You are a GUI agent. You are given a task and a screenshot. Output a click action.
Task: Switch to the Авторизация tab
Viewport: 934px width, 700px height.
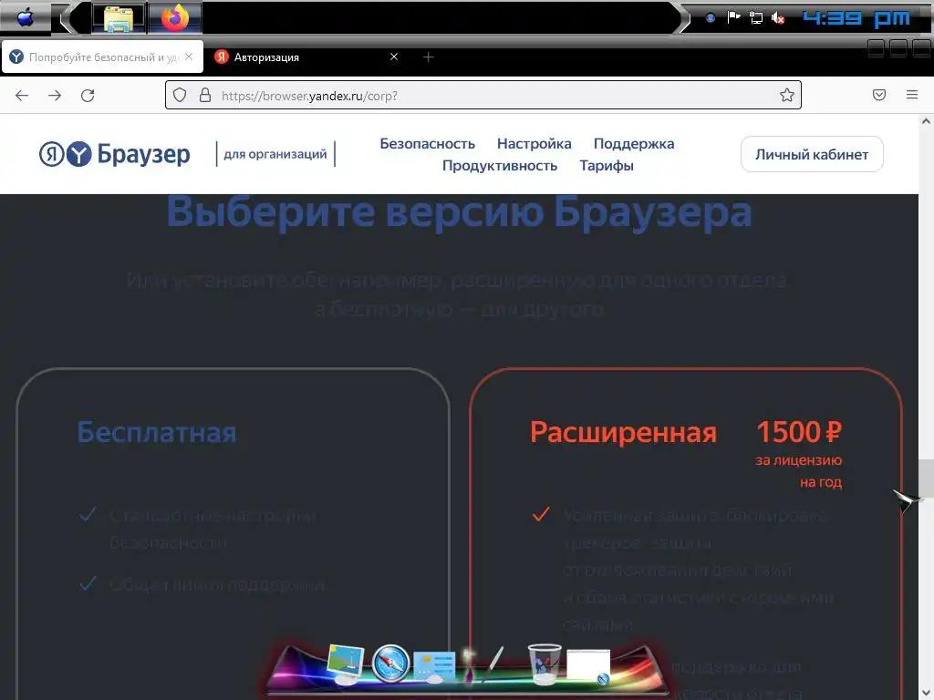[307, 57]
